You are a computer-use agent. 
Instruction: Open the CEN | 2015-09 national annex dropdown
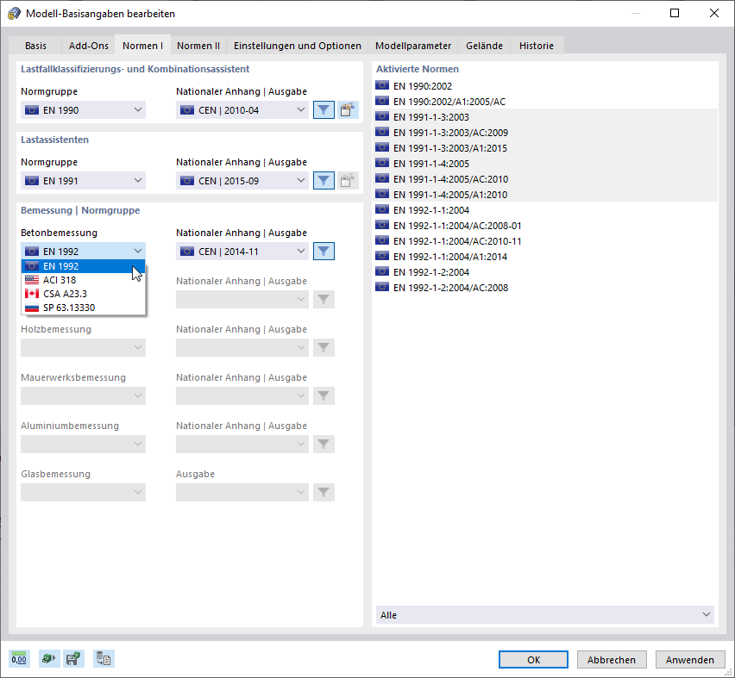(242, 181)
